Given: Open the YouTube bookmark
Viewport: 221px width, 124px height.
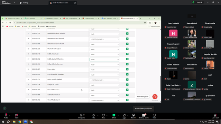Looking at the screenshot, I should pyautogui.click(x=10, y=27).
